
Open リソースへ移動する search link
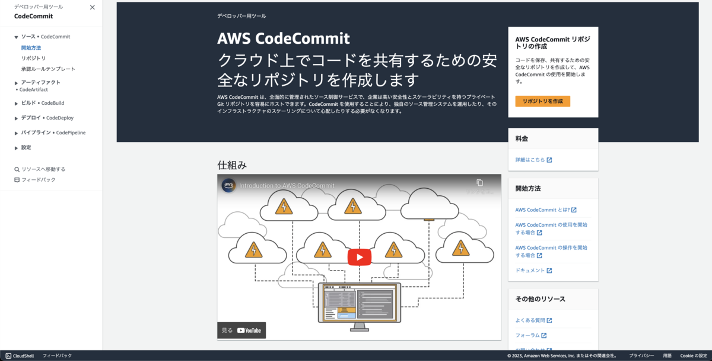click(x=43, y=169)
